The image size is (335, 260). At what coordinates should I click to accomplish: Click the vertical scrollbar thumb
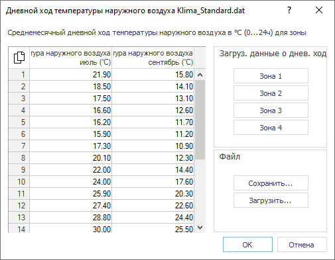pyautogui.click(x=200, y=120)
